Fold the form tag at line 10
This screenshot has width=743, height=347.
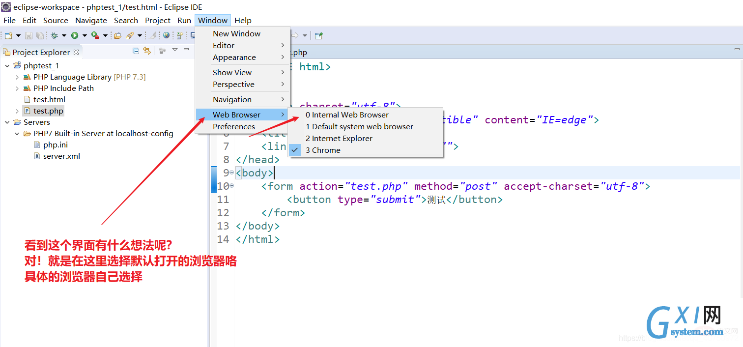pyautogui.click(x=232, y=186)
